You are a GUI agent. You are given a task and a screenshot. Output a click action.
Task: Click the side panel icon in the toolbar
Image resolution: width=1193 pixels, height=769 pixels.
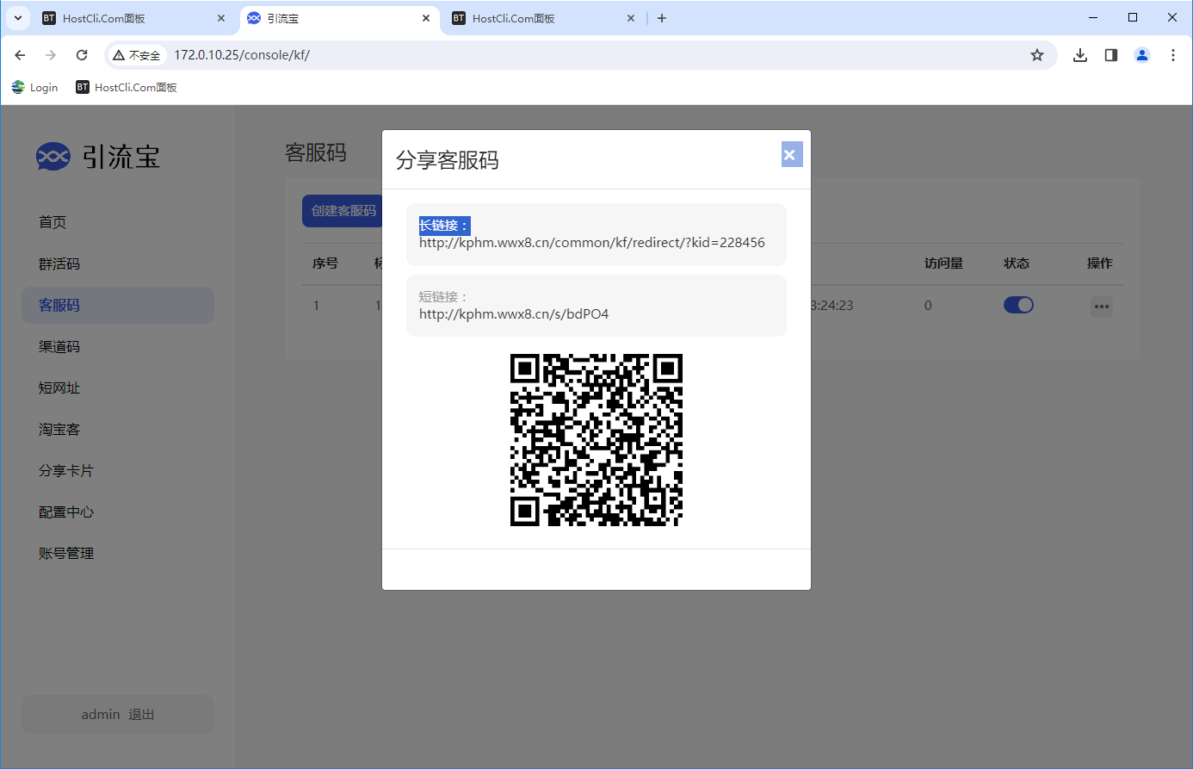1110,54
